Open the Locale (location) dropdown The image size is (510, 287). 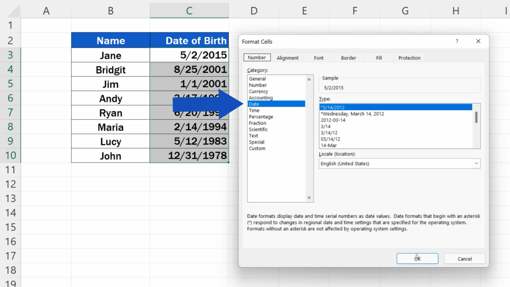pos(476,163)
